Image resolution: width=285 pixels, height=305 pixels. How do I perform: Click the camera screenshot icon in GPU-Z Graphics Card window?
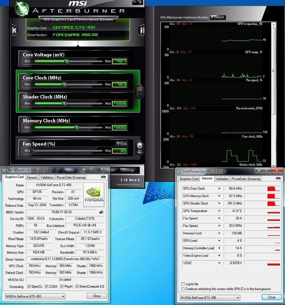103,177
